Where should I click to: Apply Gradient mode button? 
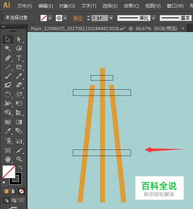click(14, 191)
